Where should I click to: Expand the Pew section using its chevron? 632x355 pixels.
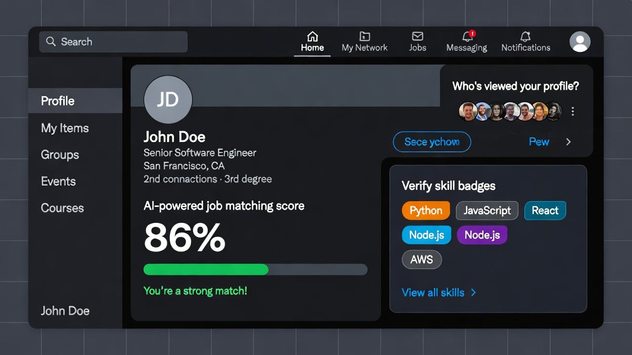point(568,142)
